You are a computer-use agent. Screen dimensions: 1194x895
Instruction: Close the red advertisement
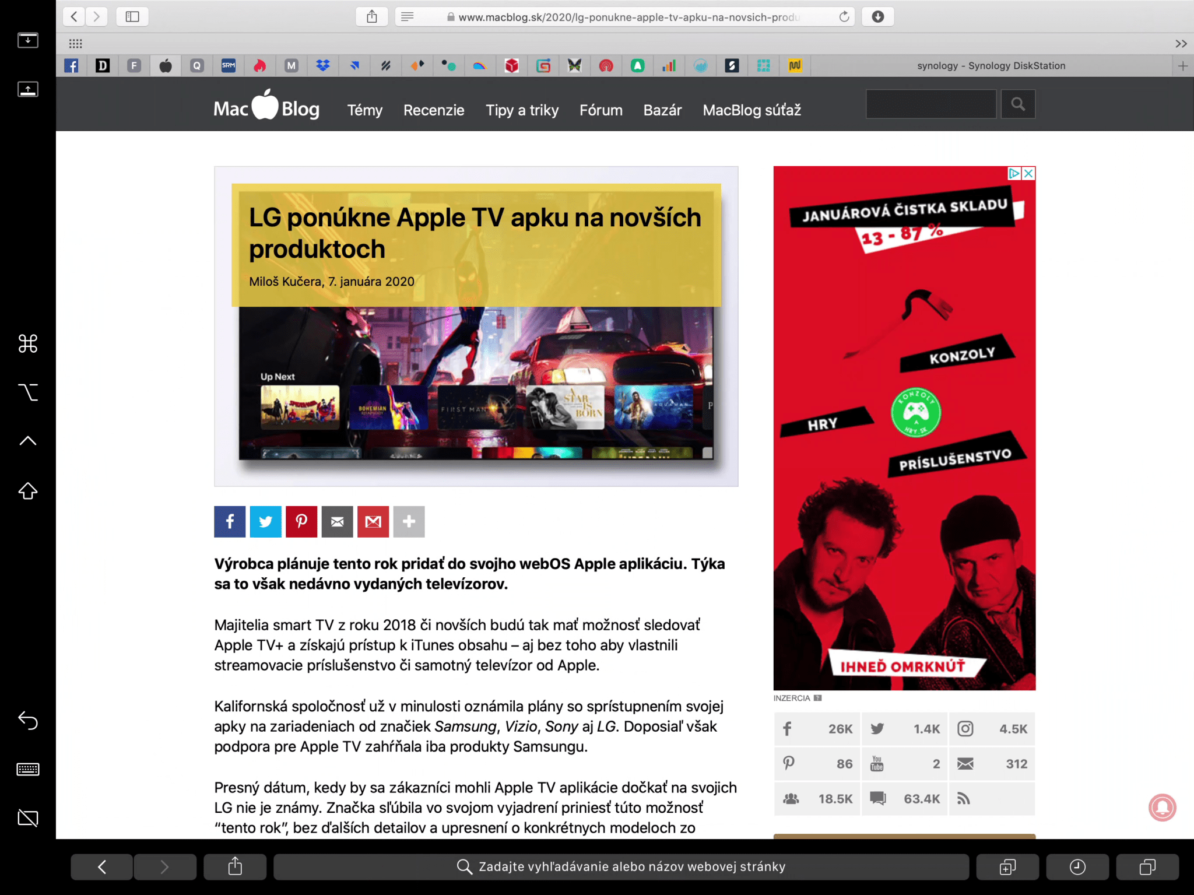point(1028,173)
